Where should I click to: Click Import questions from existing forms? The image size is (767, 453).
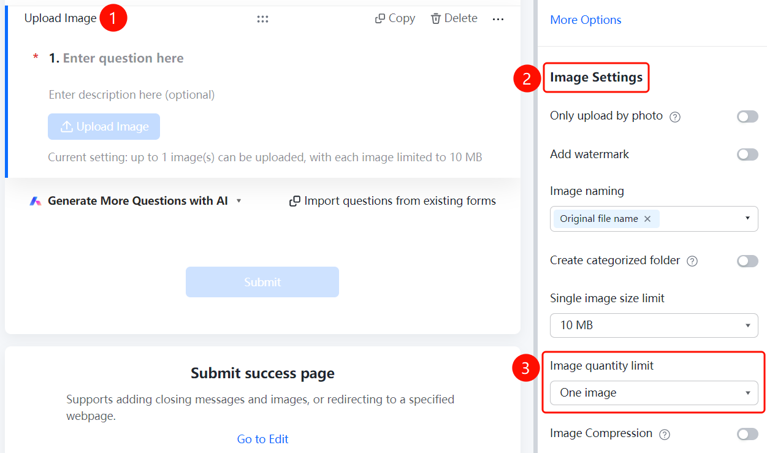(x=392, y=201)
